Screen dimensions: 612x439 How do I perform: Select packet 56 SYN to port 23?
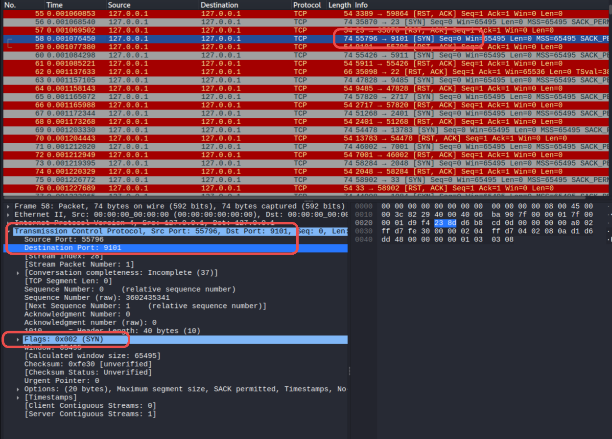point(307,22)
